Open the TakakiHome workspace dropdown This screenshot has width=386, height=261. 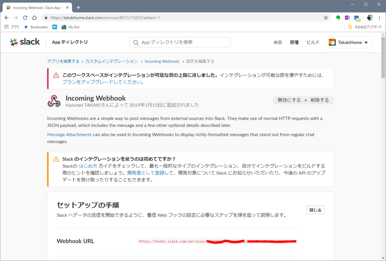[348, 42]
